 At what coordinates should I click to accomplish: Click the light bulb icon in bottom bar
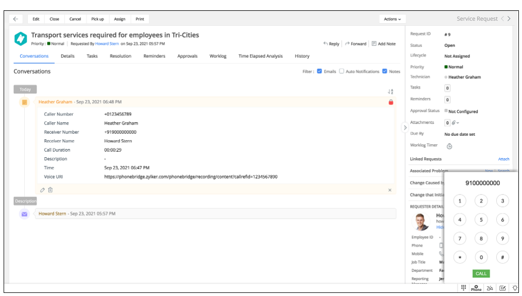point(515,288)
